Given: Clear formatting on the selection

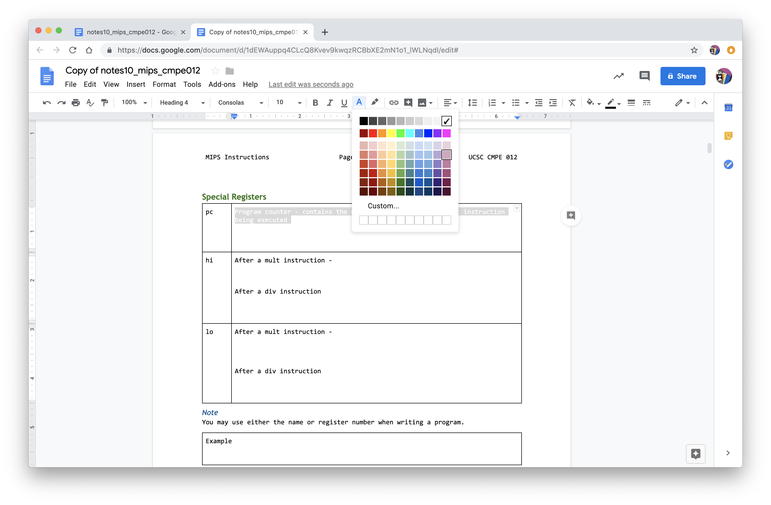Looking at the screenshot, I should 572,102.
